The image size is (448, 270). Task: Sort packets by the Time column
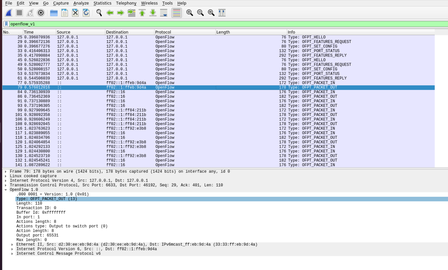pos(39,32)
